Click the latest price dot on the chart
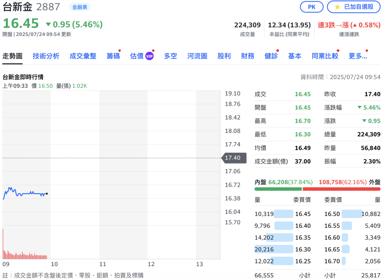This screenshot has width=384, height=279. point(47,194)
